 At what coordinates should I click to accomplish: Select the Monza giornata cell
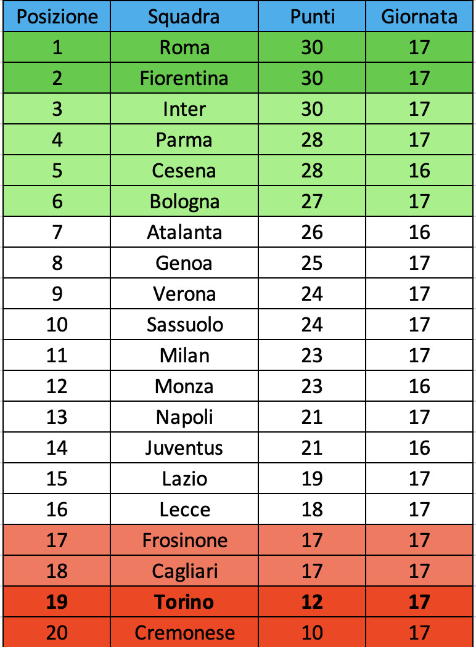[419, 386]
